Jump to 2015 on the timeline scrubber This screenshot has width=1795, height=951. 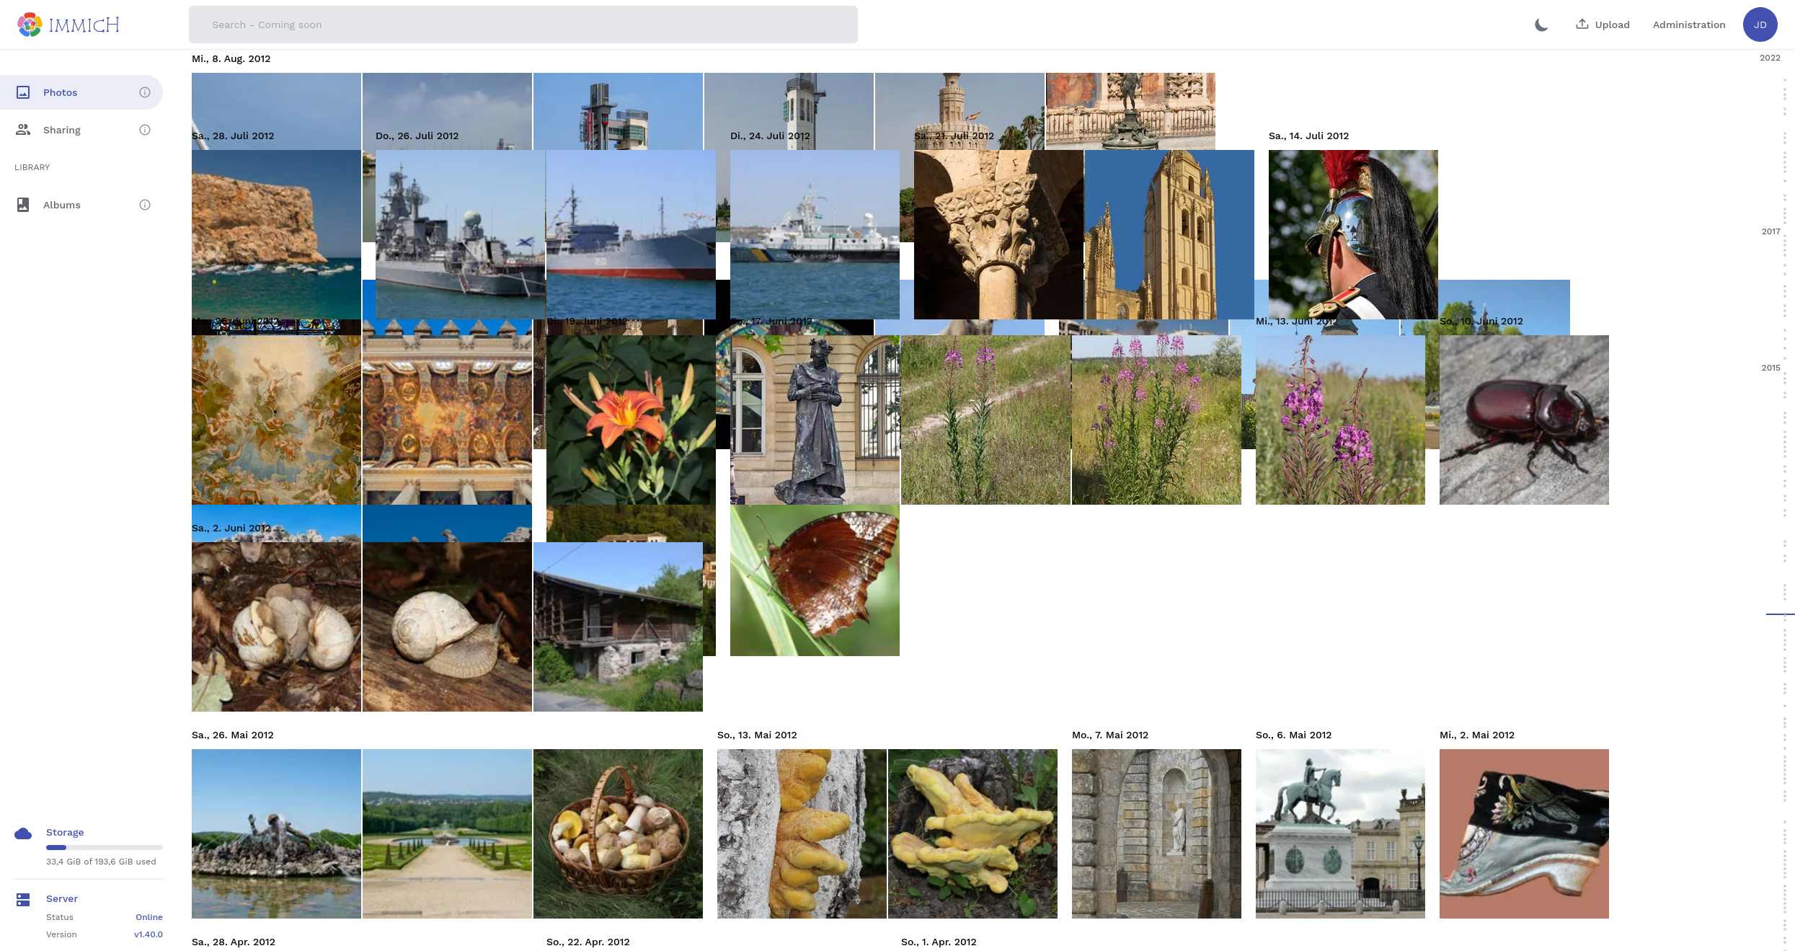click(x=1770, y=368)
